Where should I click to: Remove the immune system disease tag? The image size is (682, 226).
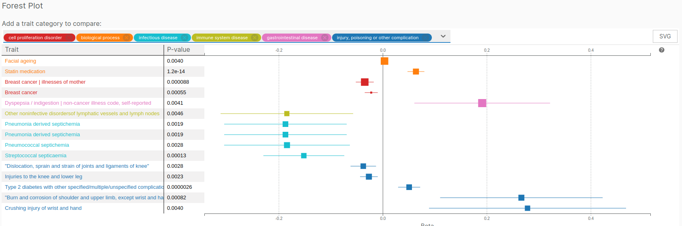(x=255, y=38)
